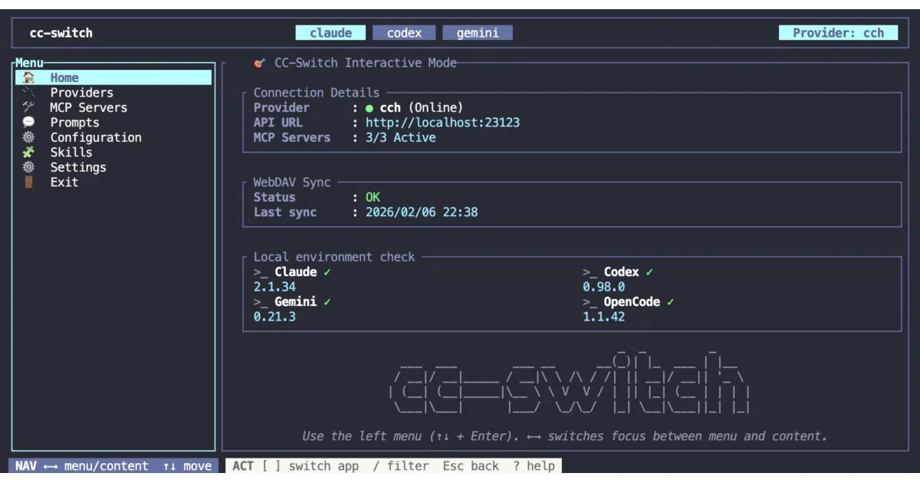Image resolution: width=920 pixels, height=483 pixels.
Task: Click the '↔ menu/content' navigation hint
Action: pyautogui.click(x=96, y=466)
